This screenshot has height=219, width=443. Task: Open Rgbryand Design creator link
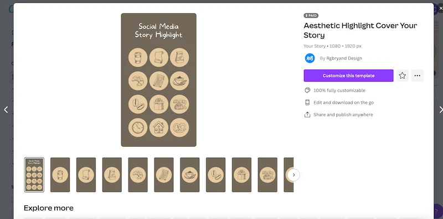pyautogui.click(x=341, y=58)
